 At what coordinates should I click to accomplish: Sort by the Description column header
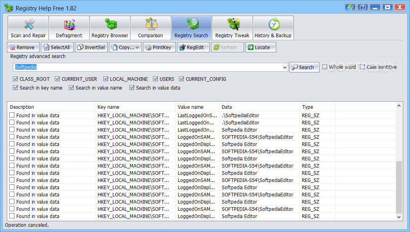51,107
